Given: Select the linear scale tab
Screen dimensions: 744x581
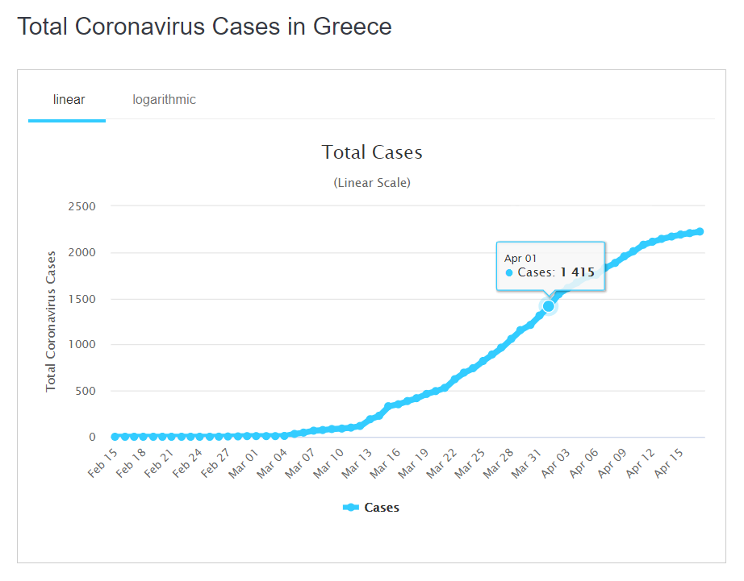Looking at the screenshot, I should pyautogui.click(x=69, y=100).
